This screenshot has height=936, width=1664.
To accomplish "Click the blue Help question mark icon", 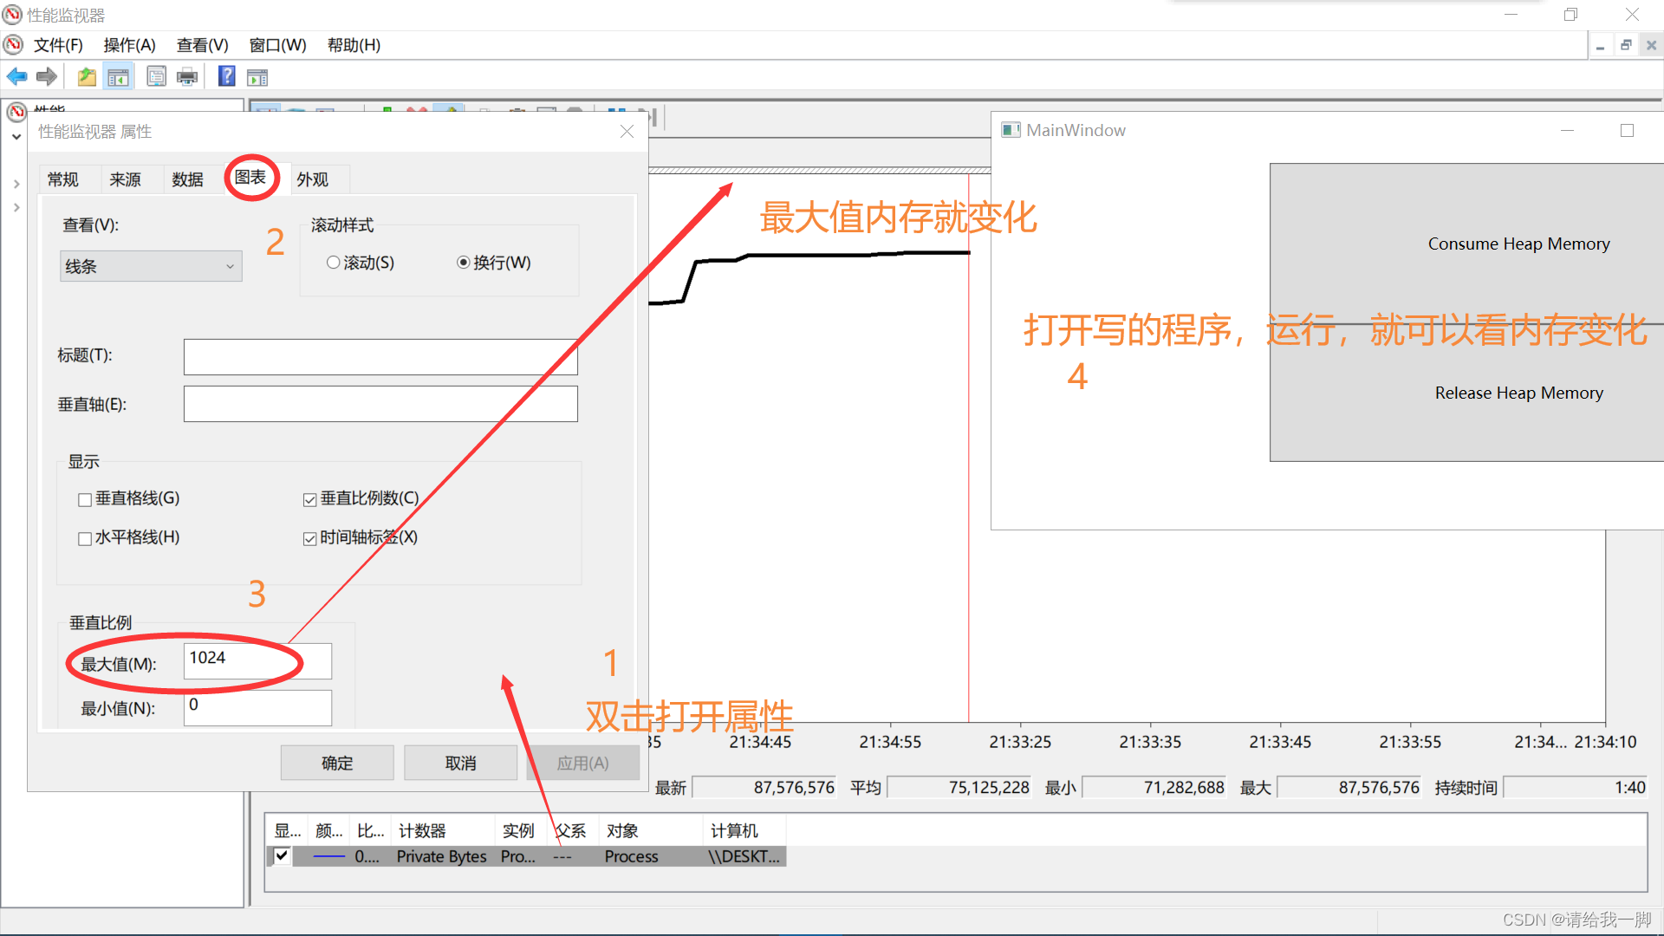I will point(226,76).
